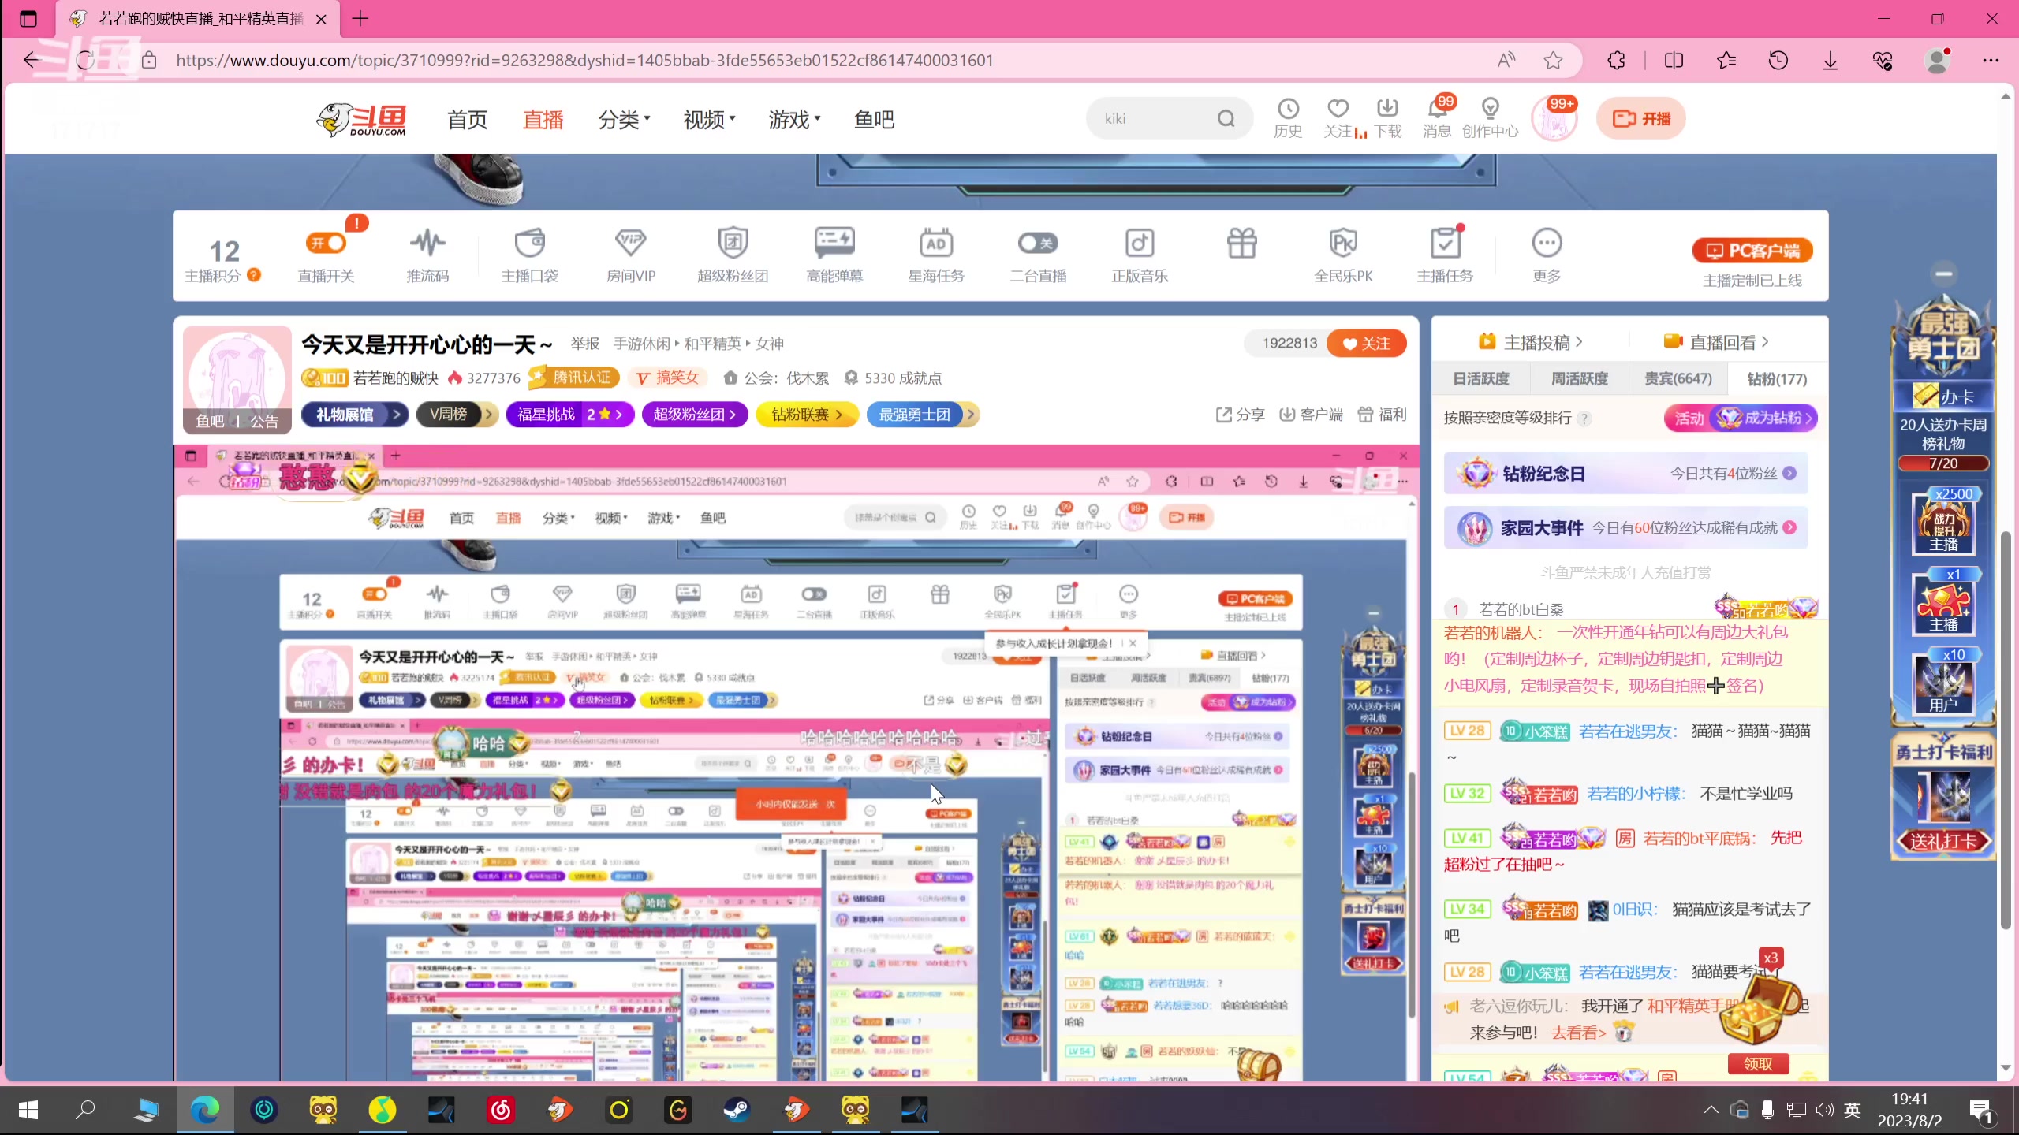The height and width of the screenshot is (1135, 2019).
Task: Expand the 分类 dropdown
Action: click(x=624, y=119)
